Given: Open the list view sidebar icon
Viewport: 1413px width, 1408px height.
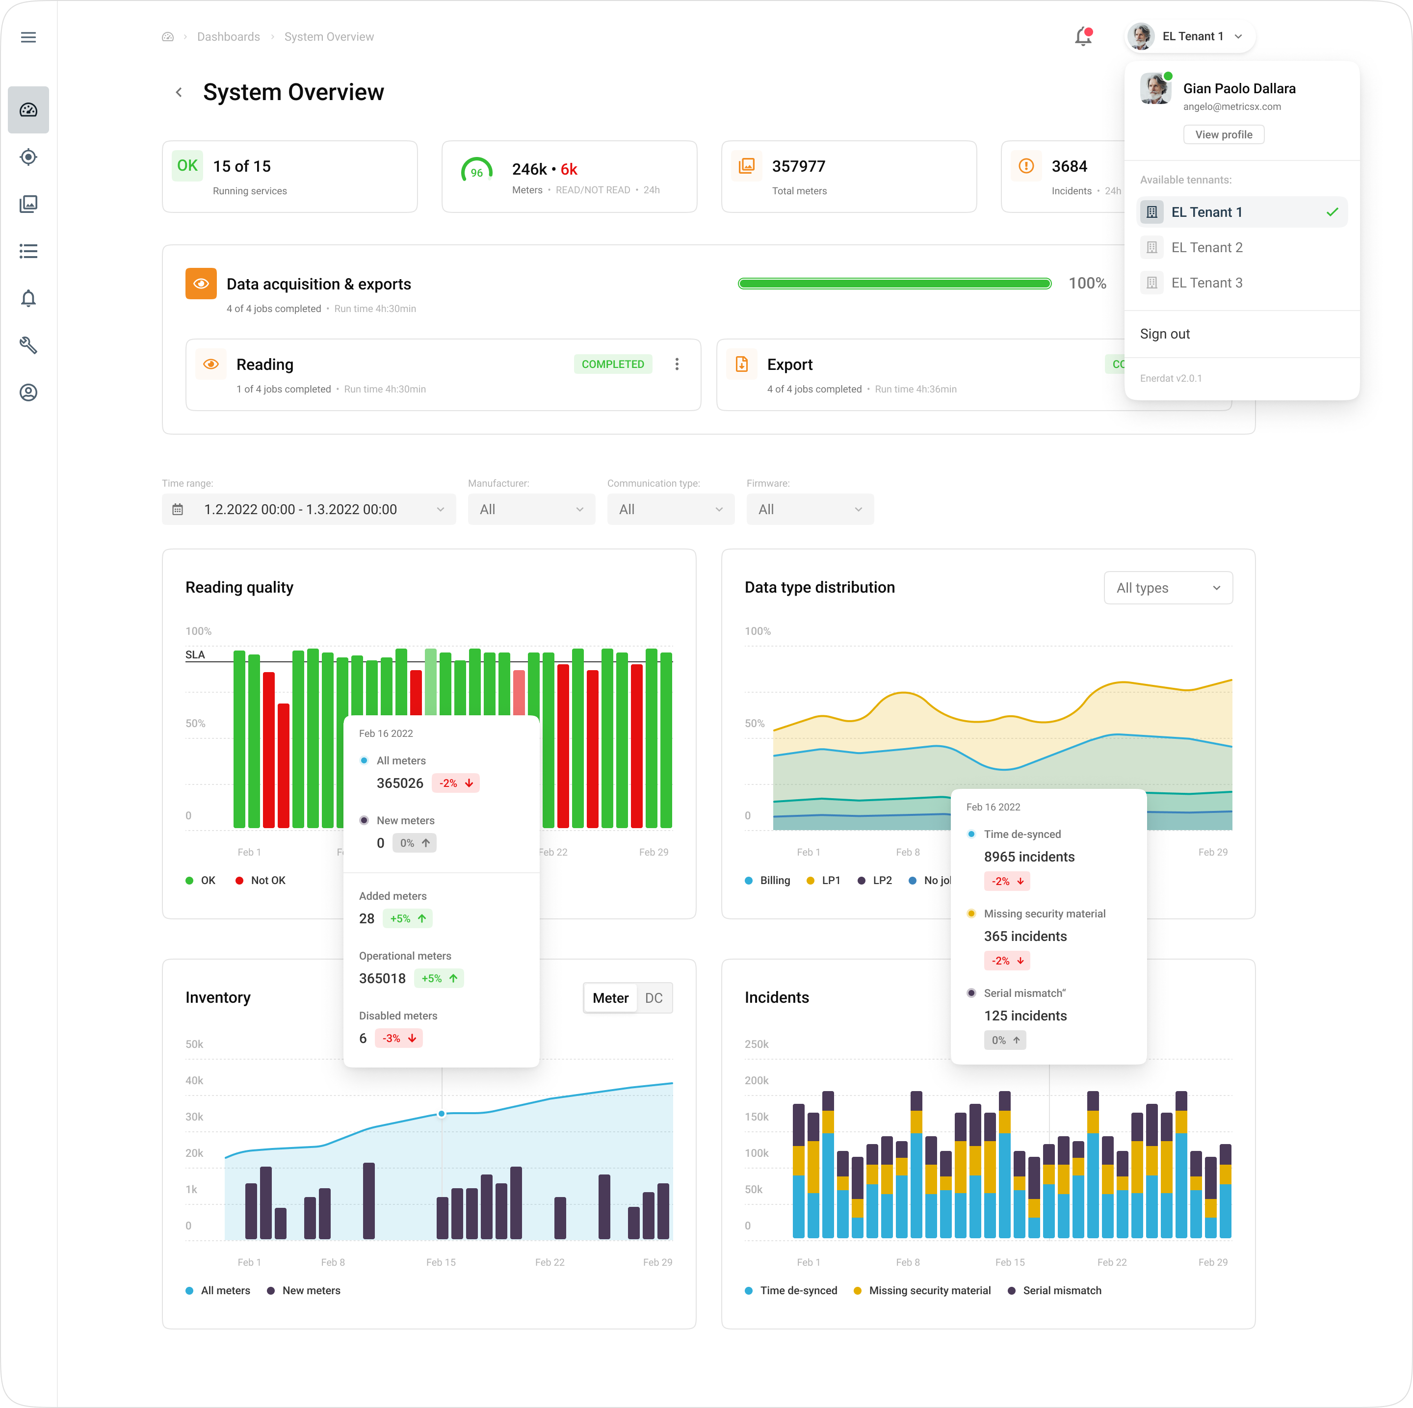Looking at the screenshot, I should (28, 252).
